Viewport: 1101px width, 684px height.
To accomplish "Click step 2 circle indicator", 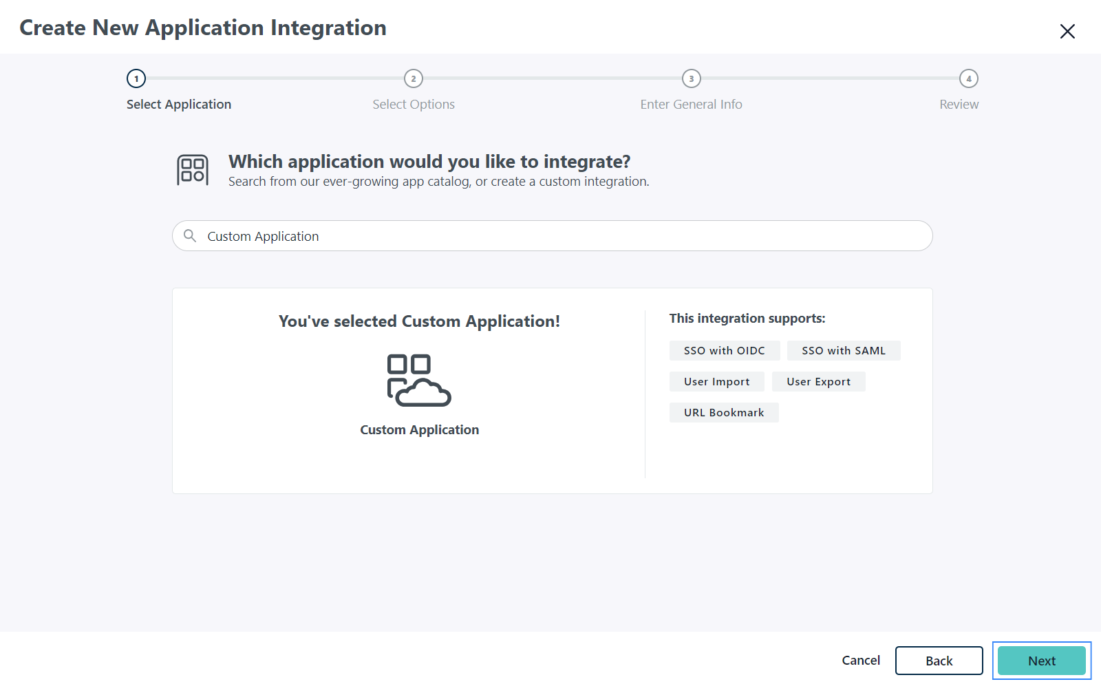I will point(414,79).
